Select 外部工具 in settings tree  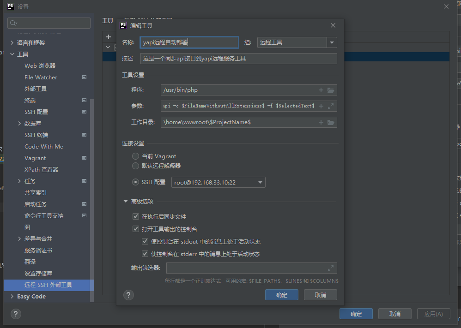click(36, 89)
